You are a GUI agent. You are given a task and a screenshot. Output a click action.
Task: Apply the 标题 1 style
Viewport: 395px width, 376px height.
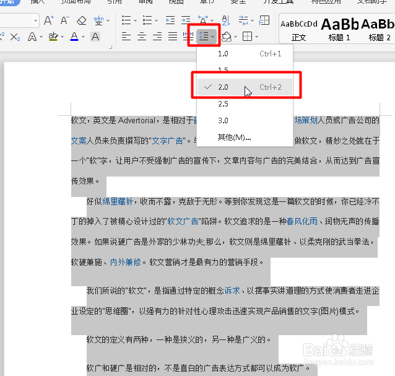pyautogui.click(x=339, y=30)
